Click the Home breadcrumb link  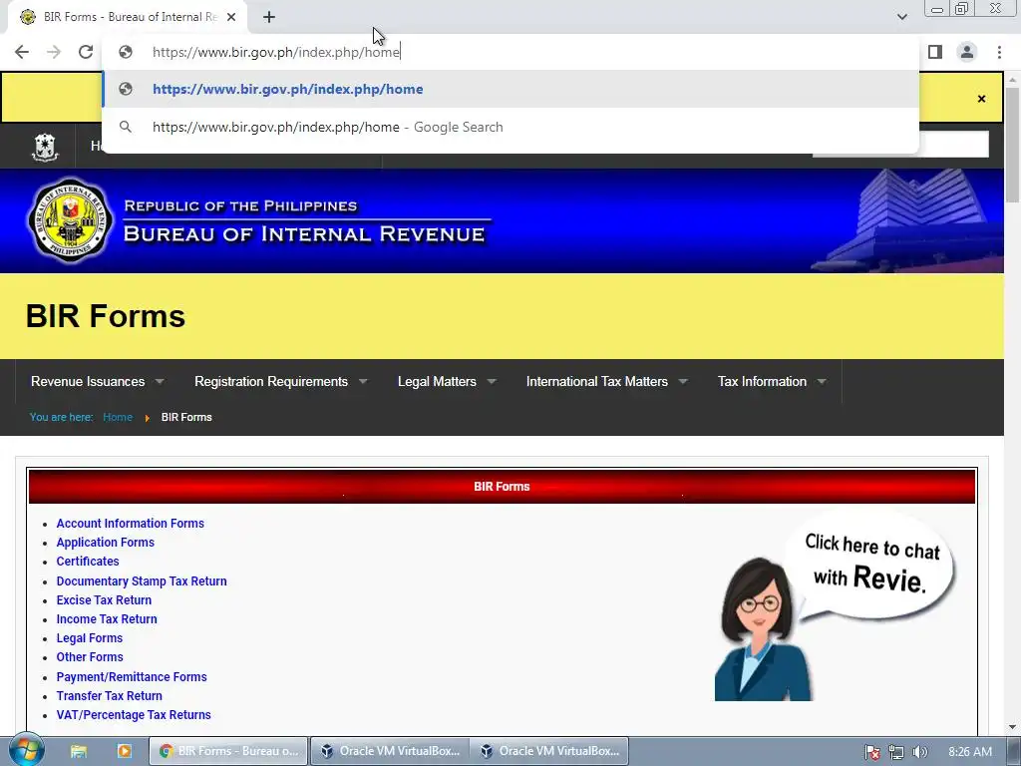(x=118, y=417)
